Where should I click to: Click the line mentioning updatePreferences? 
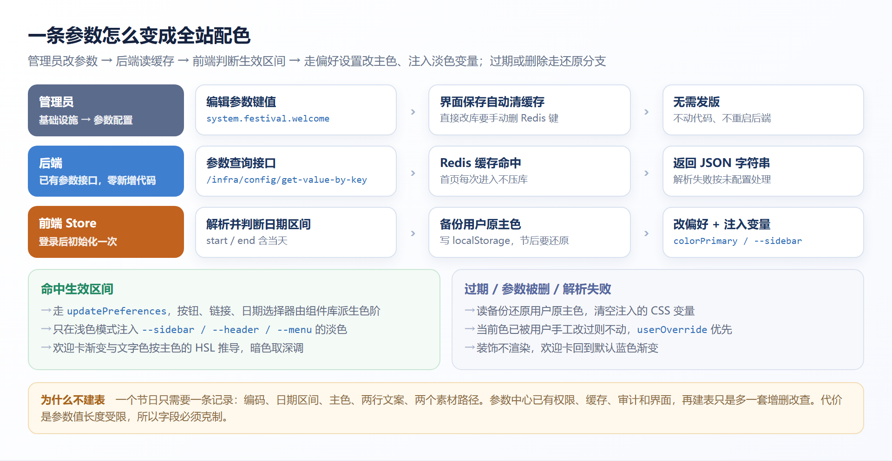click(x=210, y=311)
